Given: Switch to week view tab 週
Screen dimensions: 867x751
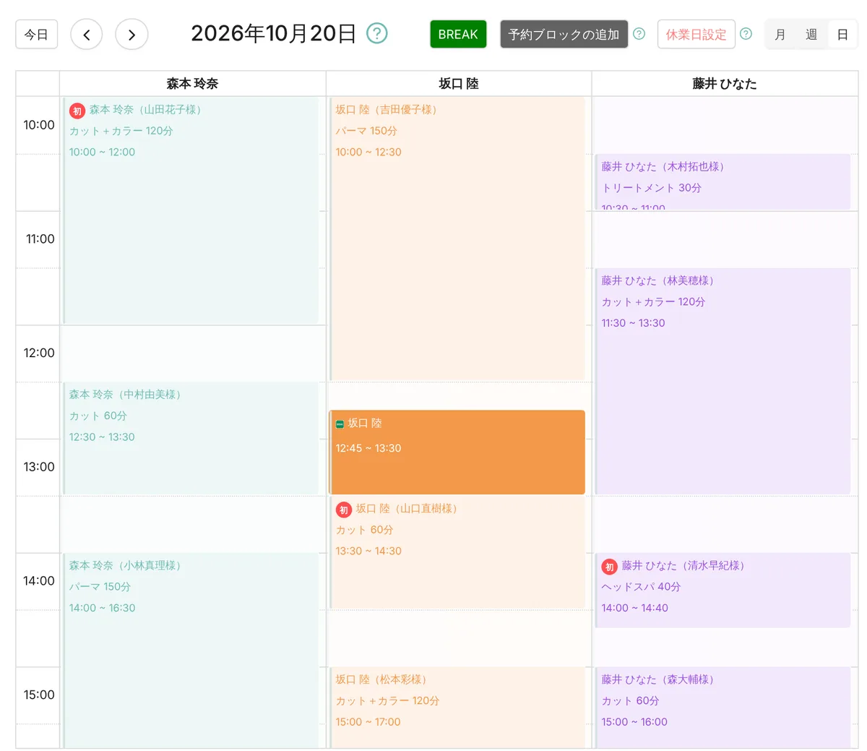Looking at the screenshot, I should pos(811,34).
